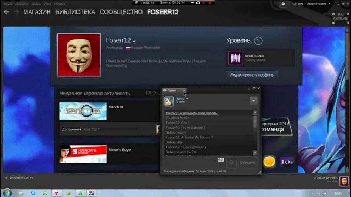Open the emoticon smiley picker
This screenshot has height=197, width=351.
(x=231, y=163)
